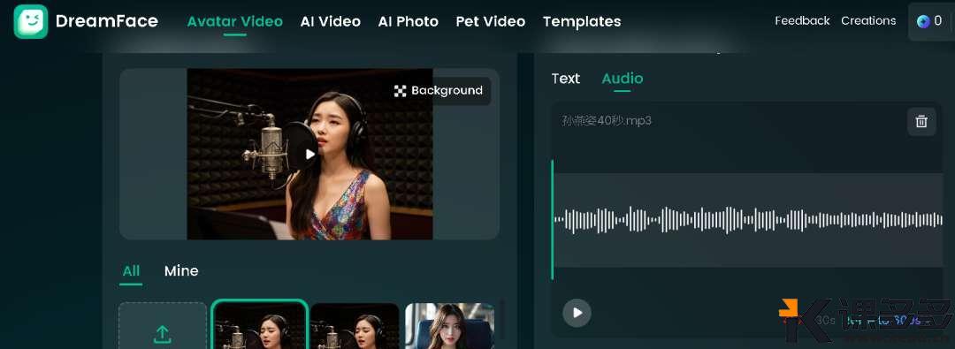The image size is (955, 349).
Task: Open the Feedback link
Action: (x=802, y=20)
